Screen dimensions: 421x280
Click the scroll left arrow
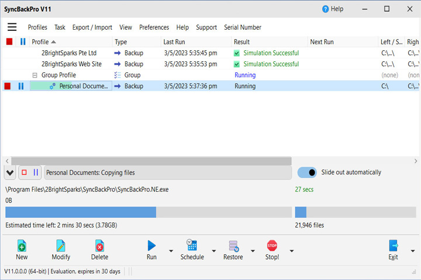7,161
